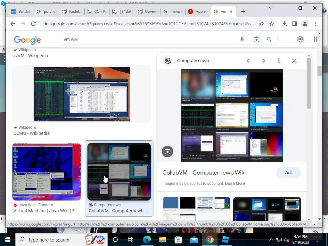Viewport: 328px width, 246px height.
Task: Open the notification center icon
Action: pos(317,240)
